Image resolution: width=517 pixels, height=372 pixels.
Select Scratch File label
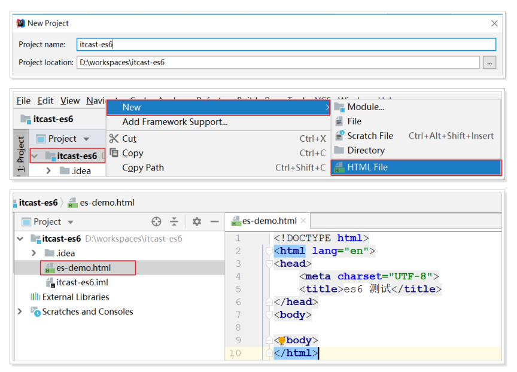pyautogui.click(x=370, y=136)
